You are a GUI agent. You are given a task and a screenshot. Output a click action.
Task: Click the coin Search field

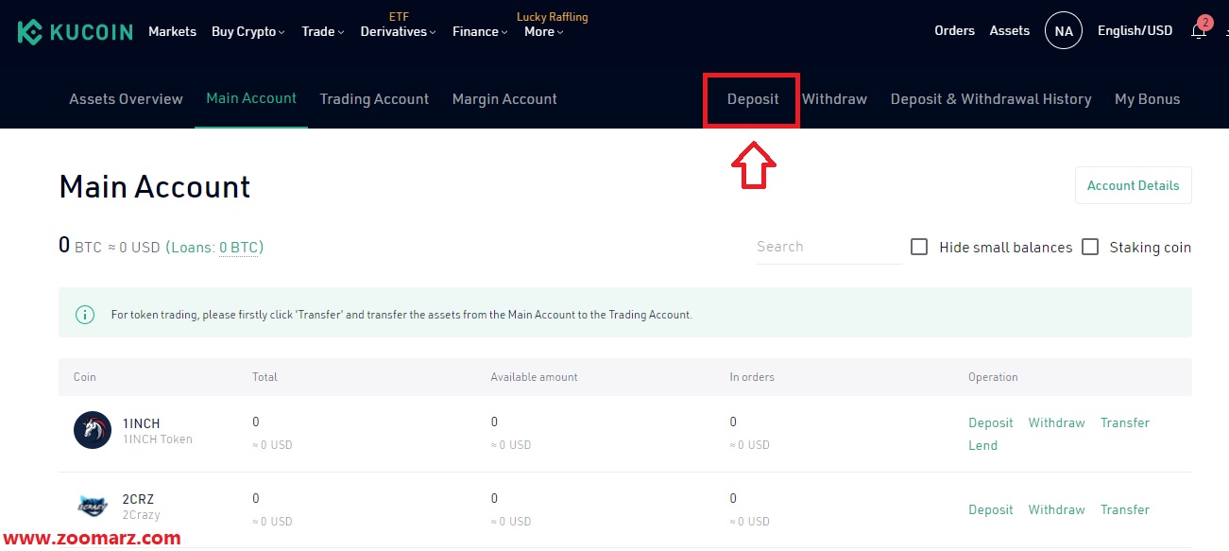click(x=828, y=247)
